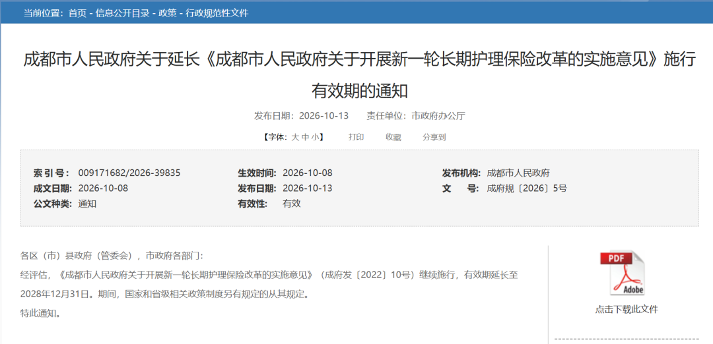Click the 责任单位：市政府办公厅 text
The height and width of the screenshot is (344, 713).
click(416, 116)
